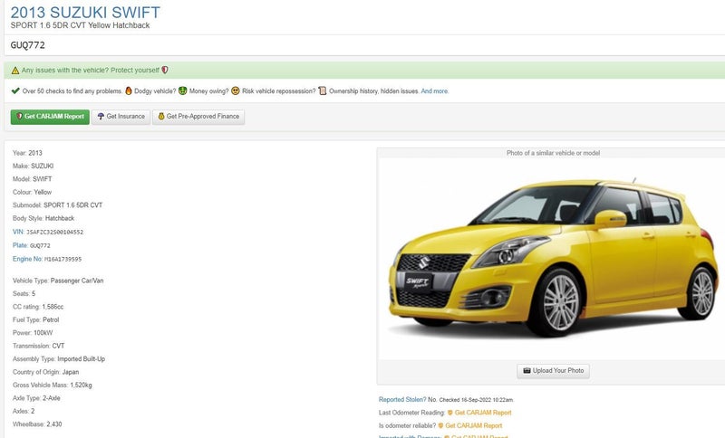Click the worried face icon beside 'Risk vehicle repossession?'
Viewport: 725px width, 438px height.
[236, 90]
